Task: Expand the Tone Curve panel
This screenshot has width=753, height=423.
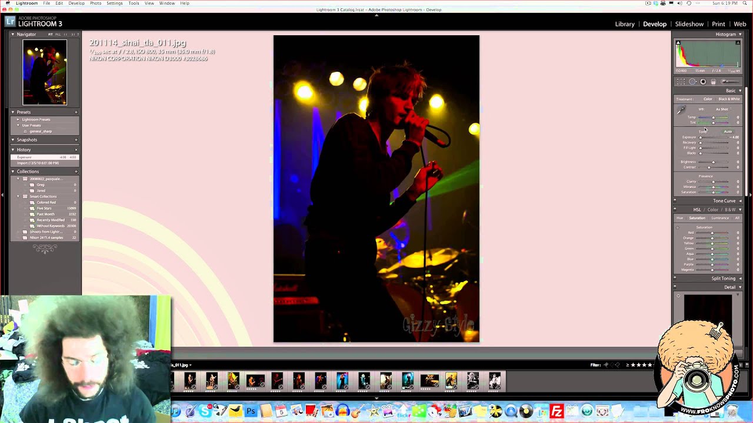Action: [740, 201]
